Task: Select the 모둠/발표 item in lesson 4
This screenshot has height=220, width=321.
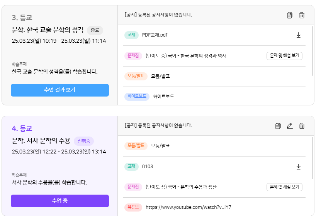Action: (160, 146)
